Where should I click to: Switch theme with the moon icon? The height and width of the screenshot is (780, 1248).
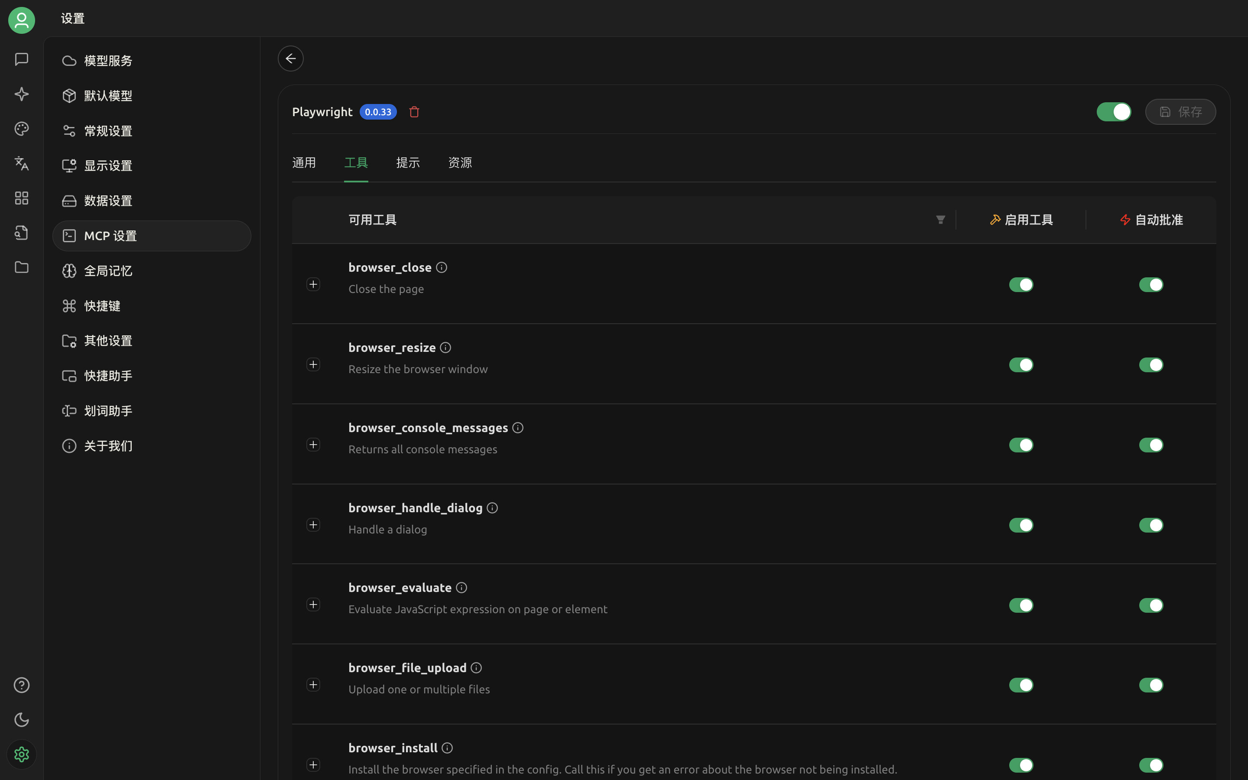(22, 720)
